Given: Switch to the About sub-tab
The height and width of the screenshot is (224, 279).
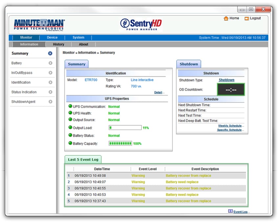Looking at the screenshot, I should [83, 44].
